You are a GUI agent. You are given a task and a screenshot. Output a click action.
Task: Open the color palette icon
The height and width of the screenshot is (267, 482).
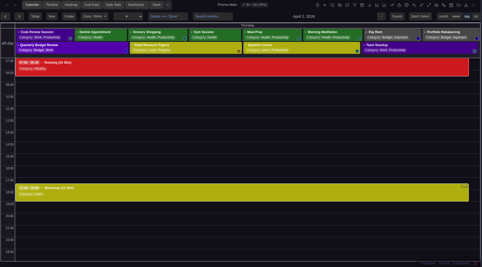click(x=406, y=5)
